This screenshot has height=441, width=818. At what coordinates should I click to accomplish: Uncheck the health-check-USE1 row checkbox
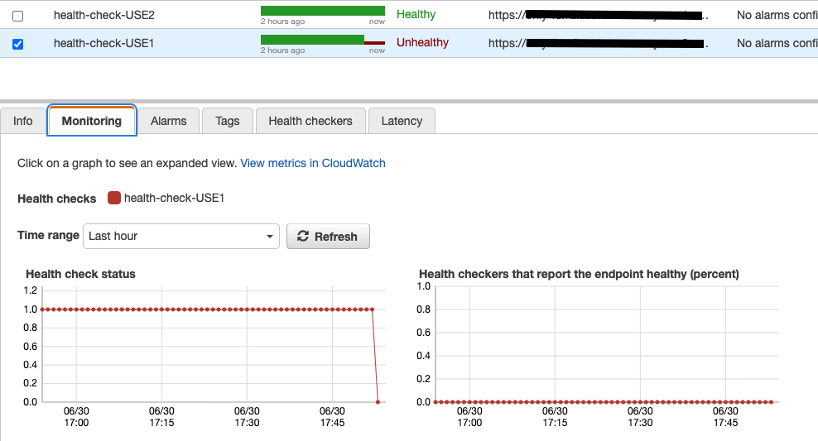(x=17, y=45)
